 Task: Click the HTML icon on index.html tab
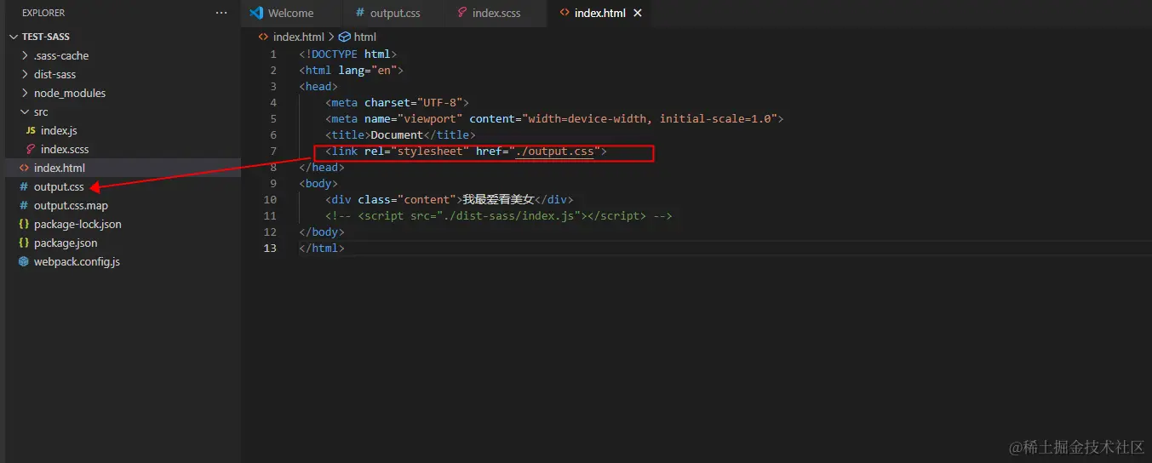tap(565, 13)
